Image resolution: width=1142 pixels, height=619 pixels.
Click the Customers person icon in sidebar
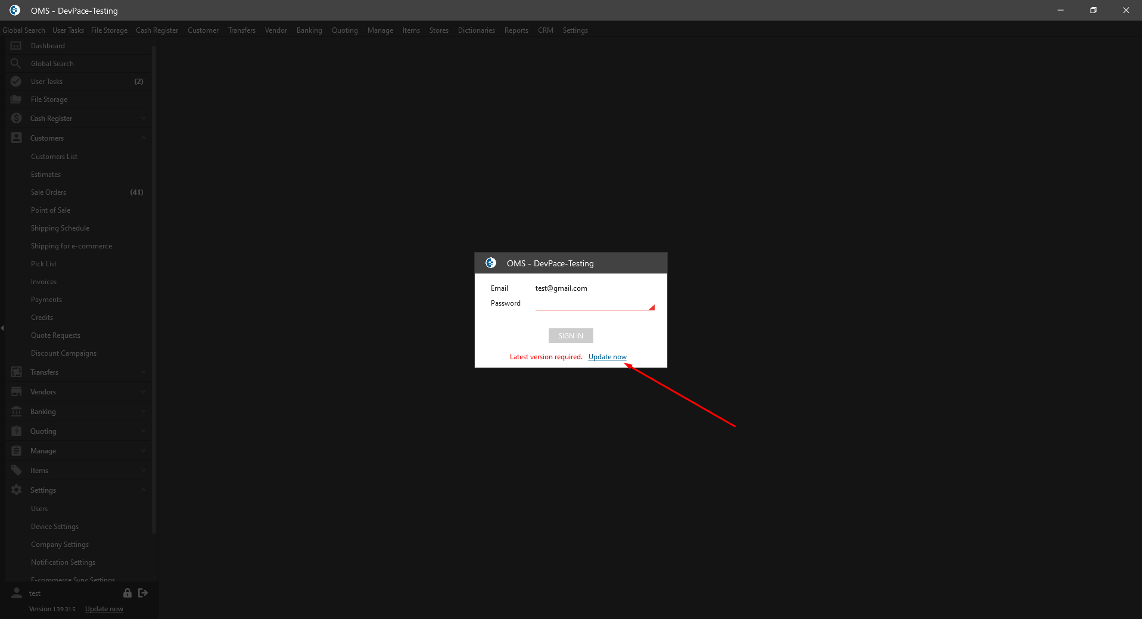16,138
